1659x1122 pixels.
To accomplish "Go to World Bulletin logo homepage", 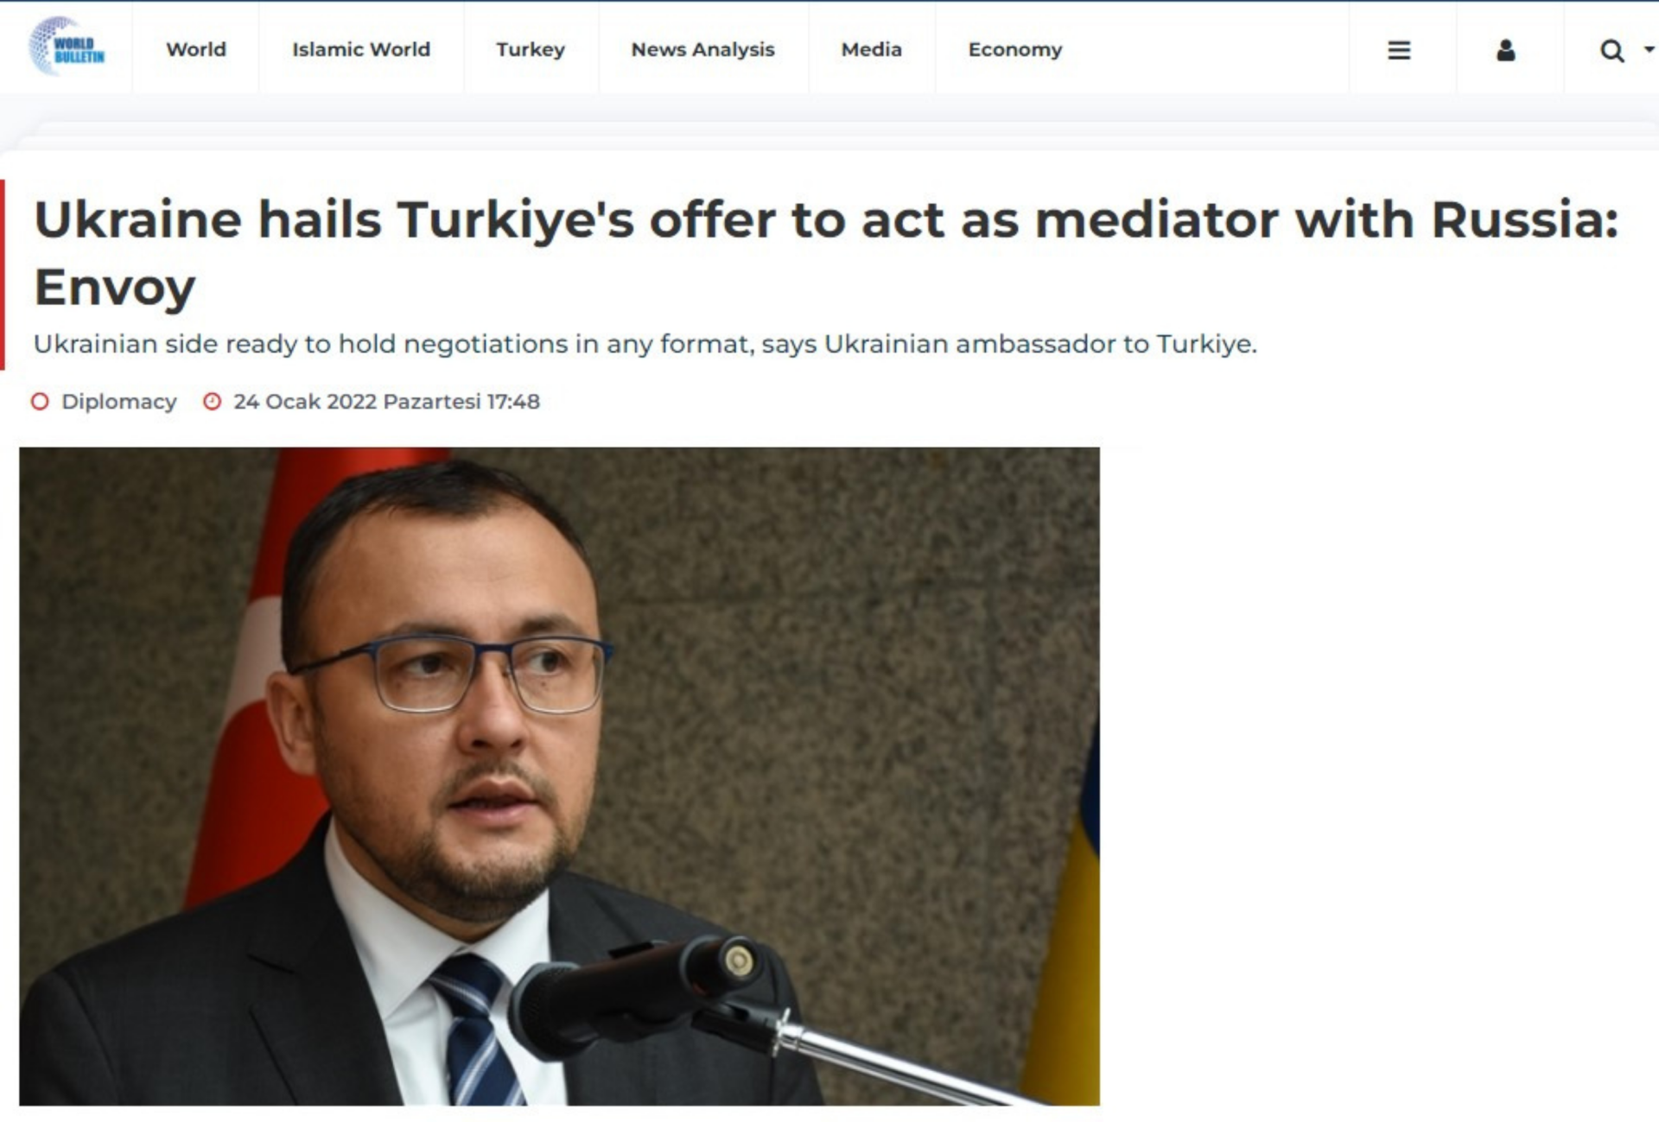I will (67, 47).
